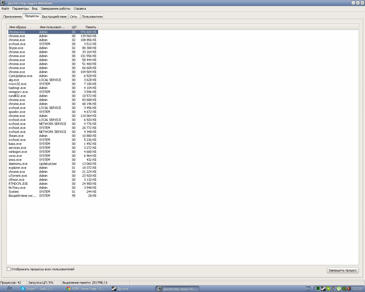Viewport: 365px width, 292px height.
Task: Select the csrss.exe process row
Action: click(53, 156)
